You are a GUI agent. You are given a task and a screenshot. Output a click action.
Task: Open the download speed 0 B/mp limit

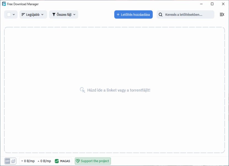click(28, 161)
